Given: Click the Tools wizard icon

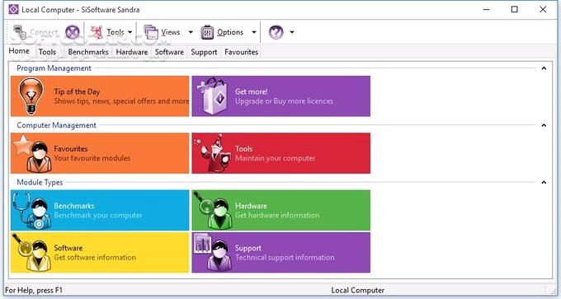Looking at the screenshot, I should 213,153.
